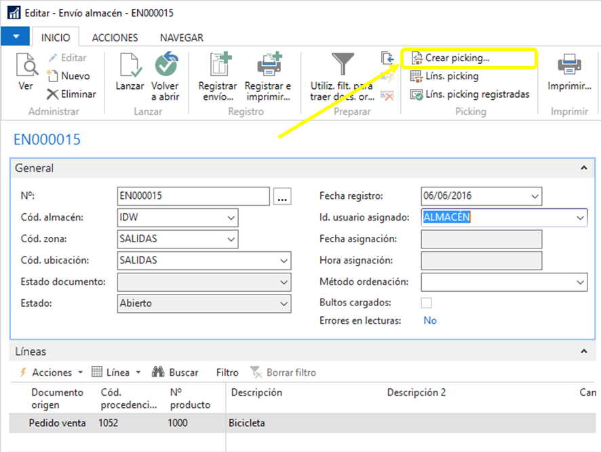
Task: Click the Cód. procedencia column header
Action: click(x=129, y=398)
